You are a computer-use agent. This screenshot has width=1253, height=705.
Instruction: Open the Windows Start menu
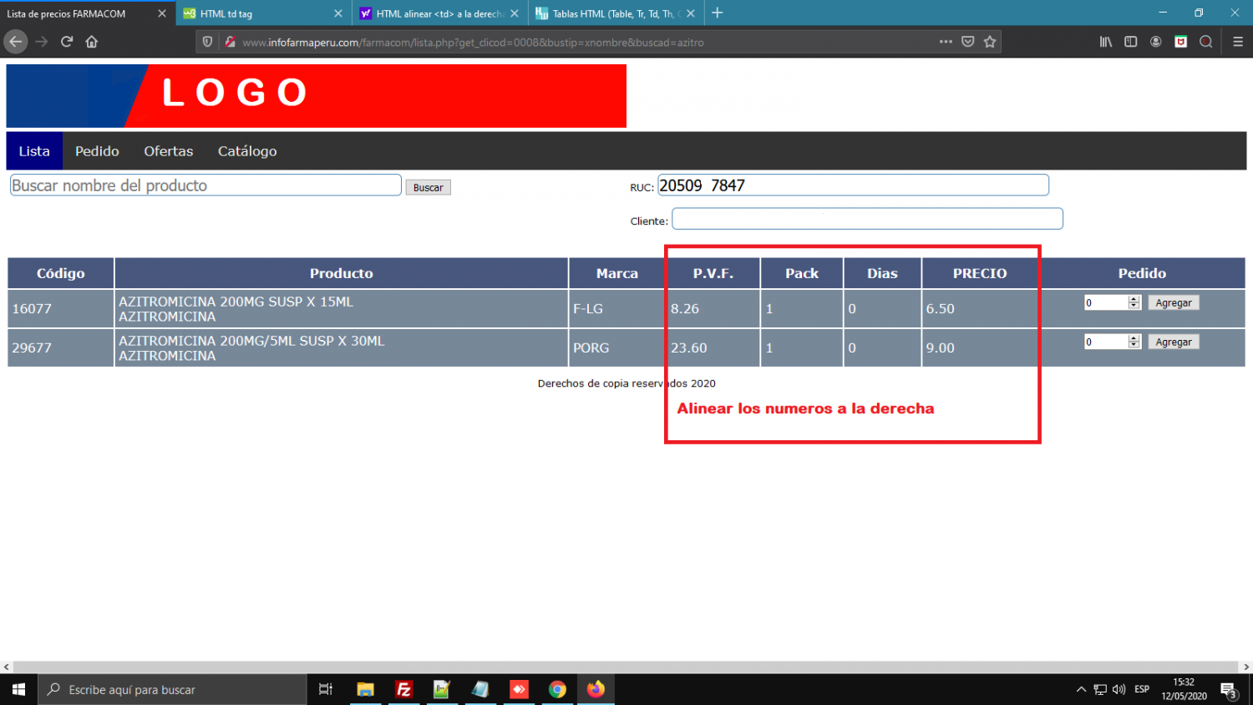[x=19, y=689]
